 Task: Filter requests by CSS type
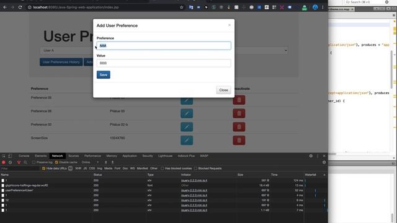coord(92,168)
